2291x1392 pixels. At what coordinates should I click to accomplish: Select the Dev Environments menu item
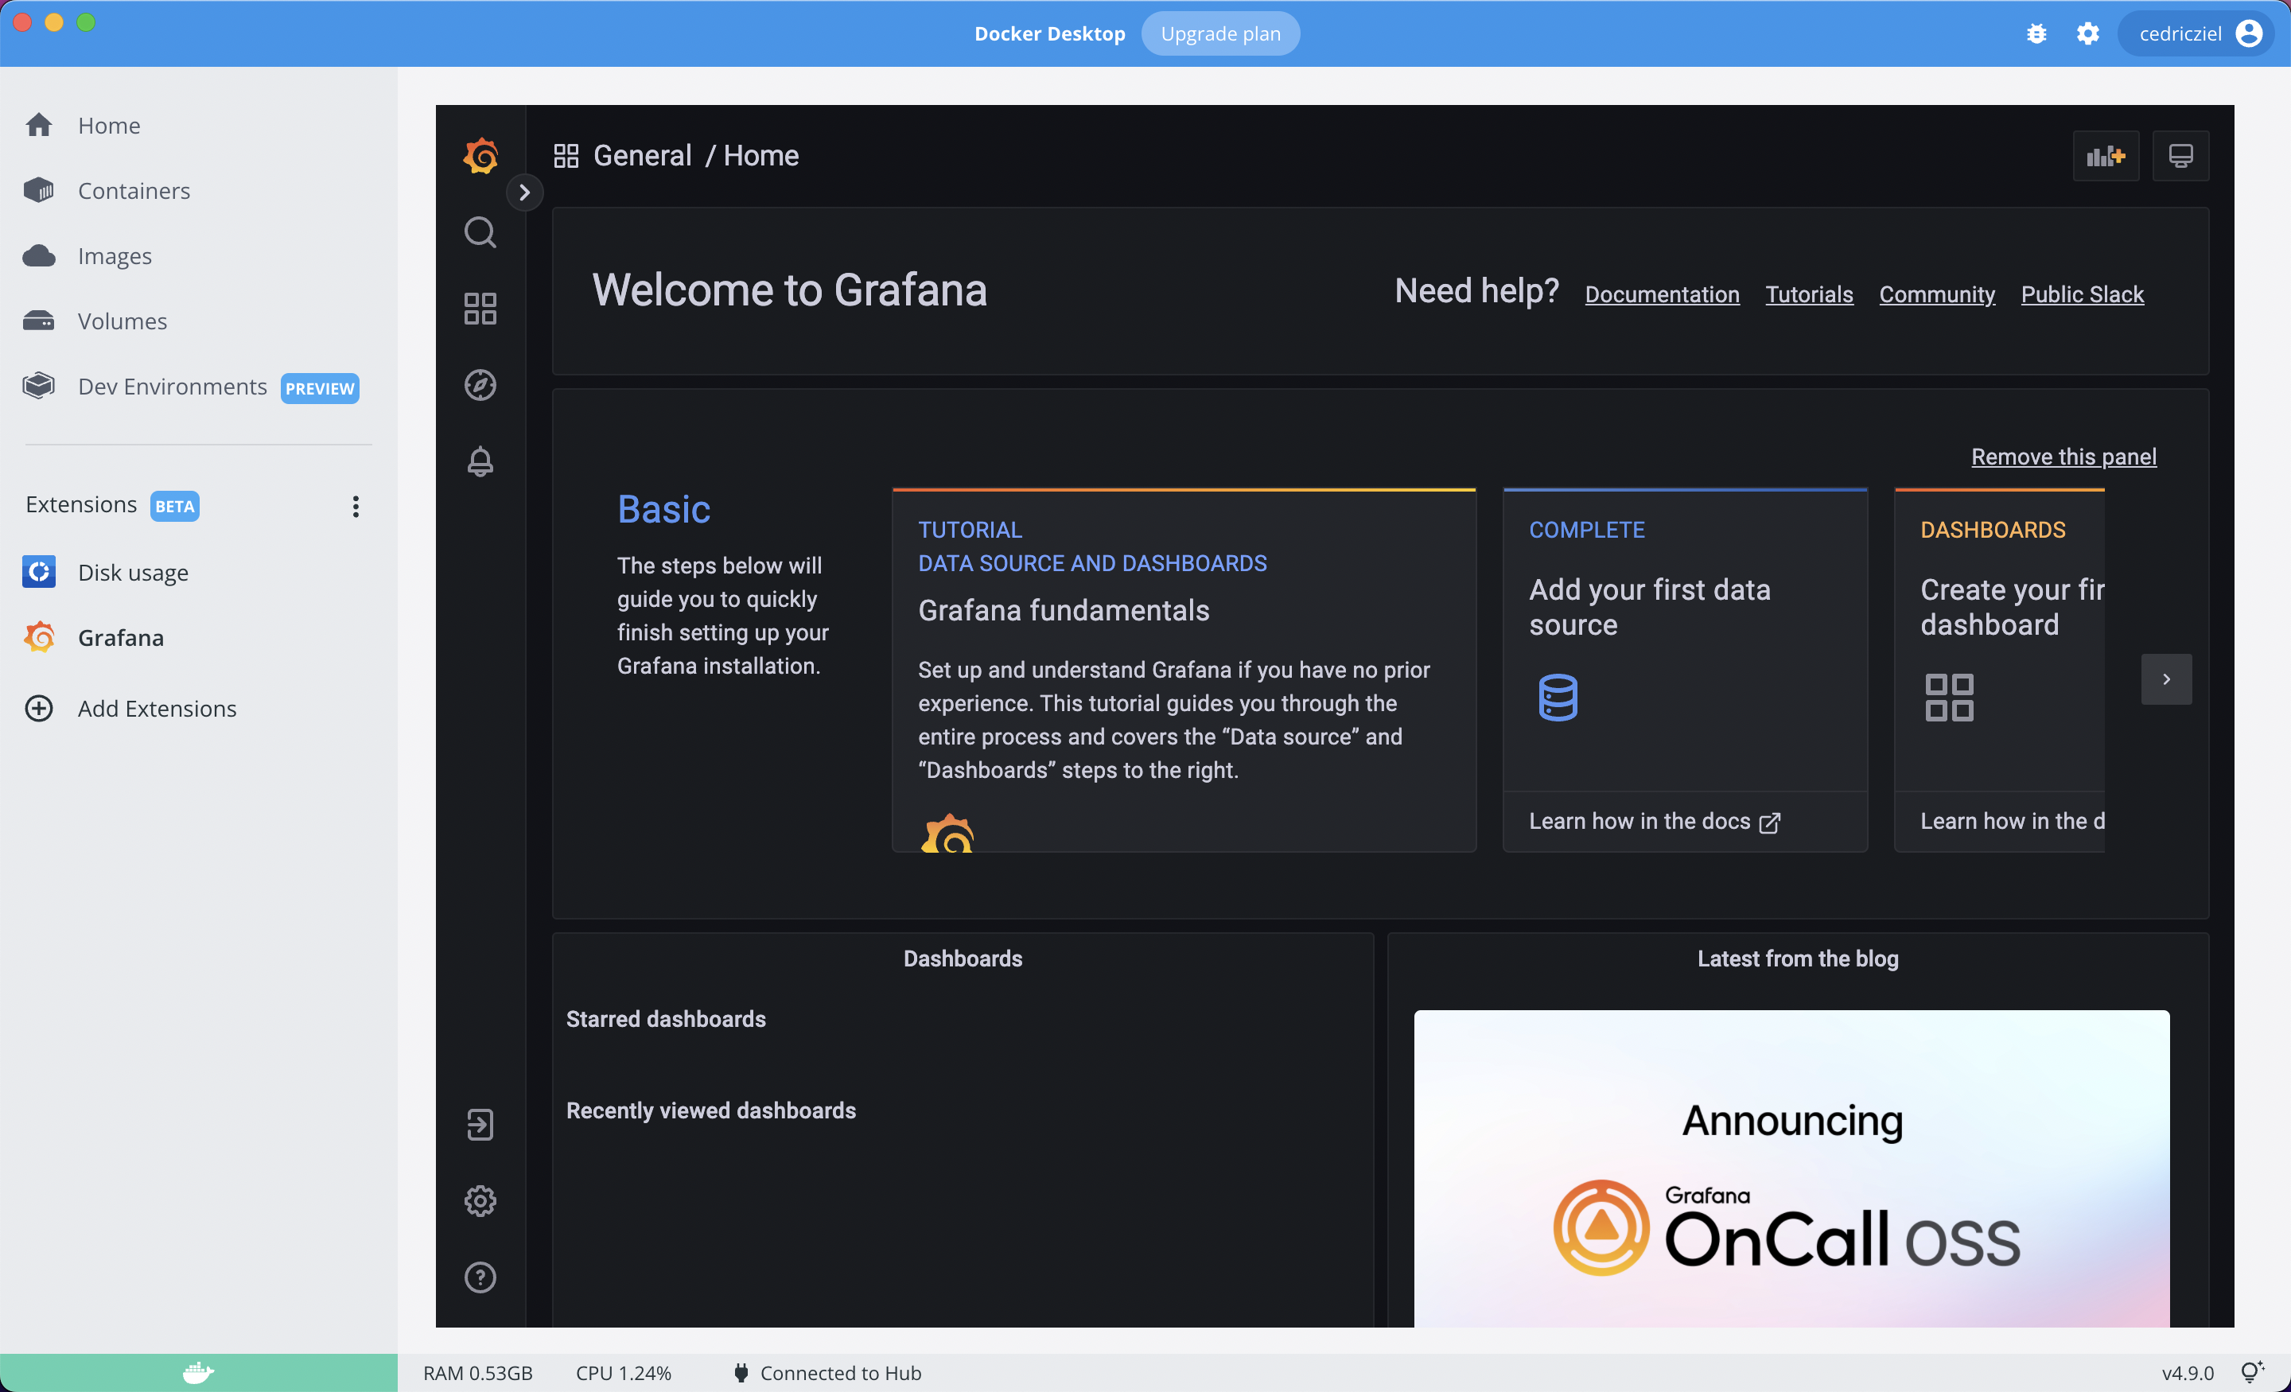pos(173,386)
